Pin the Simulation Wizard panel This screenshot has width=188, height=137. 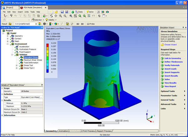(185, 28)
